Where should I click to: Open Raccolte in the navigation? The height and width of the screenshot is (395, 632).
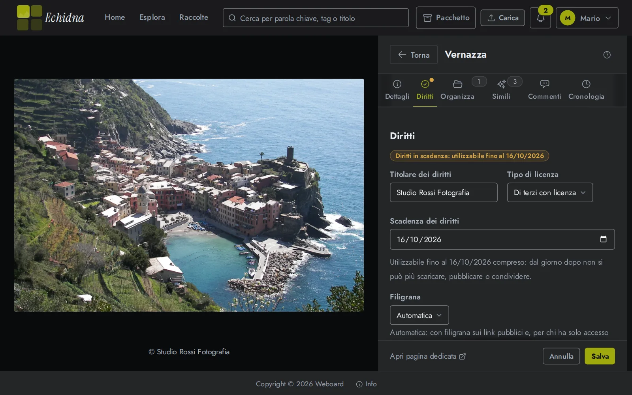pyautogui.click(x=194, y=17)
